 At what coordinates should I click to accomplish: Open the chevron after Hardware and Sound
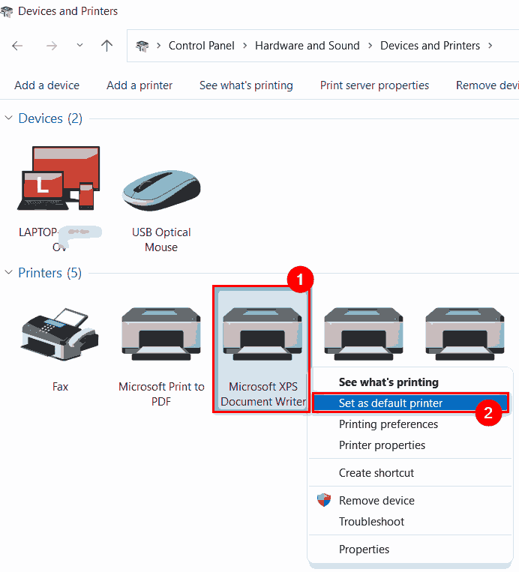coord(370,46)
